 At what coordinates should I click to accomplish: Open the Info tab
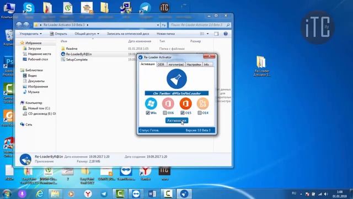click(x=207, y=65)
